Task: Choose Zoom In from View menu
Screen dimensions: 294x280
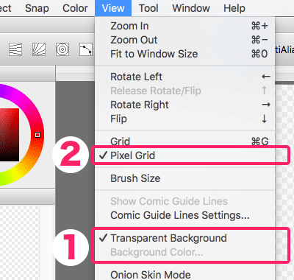Action: click(185, 26)
